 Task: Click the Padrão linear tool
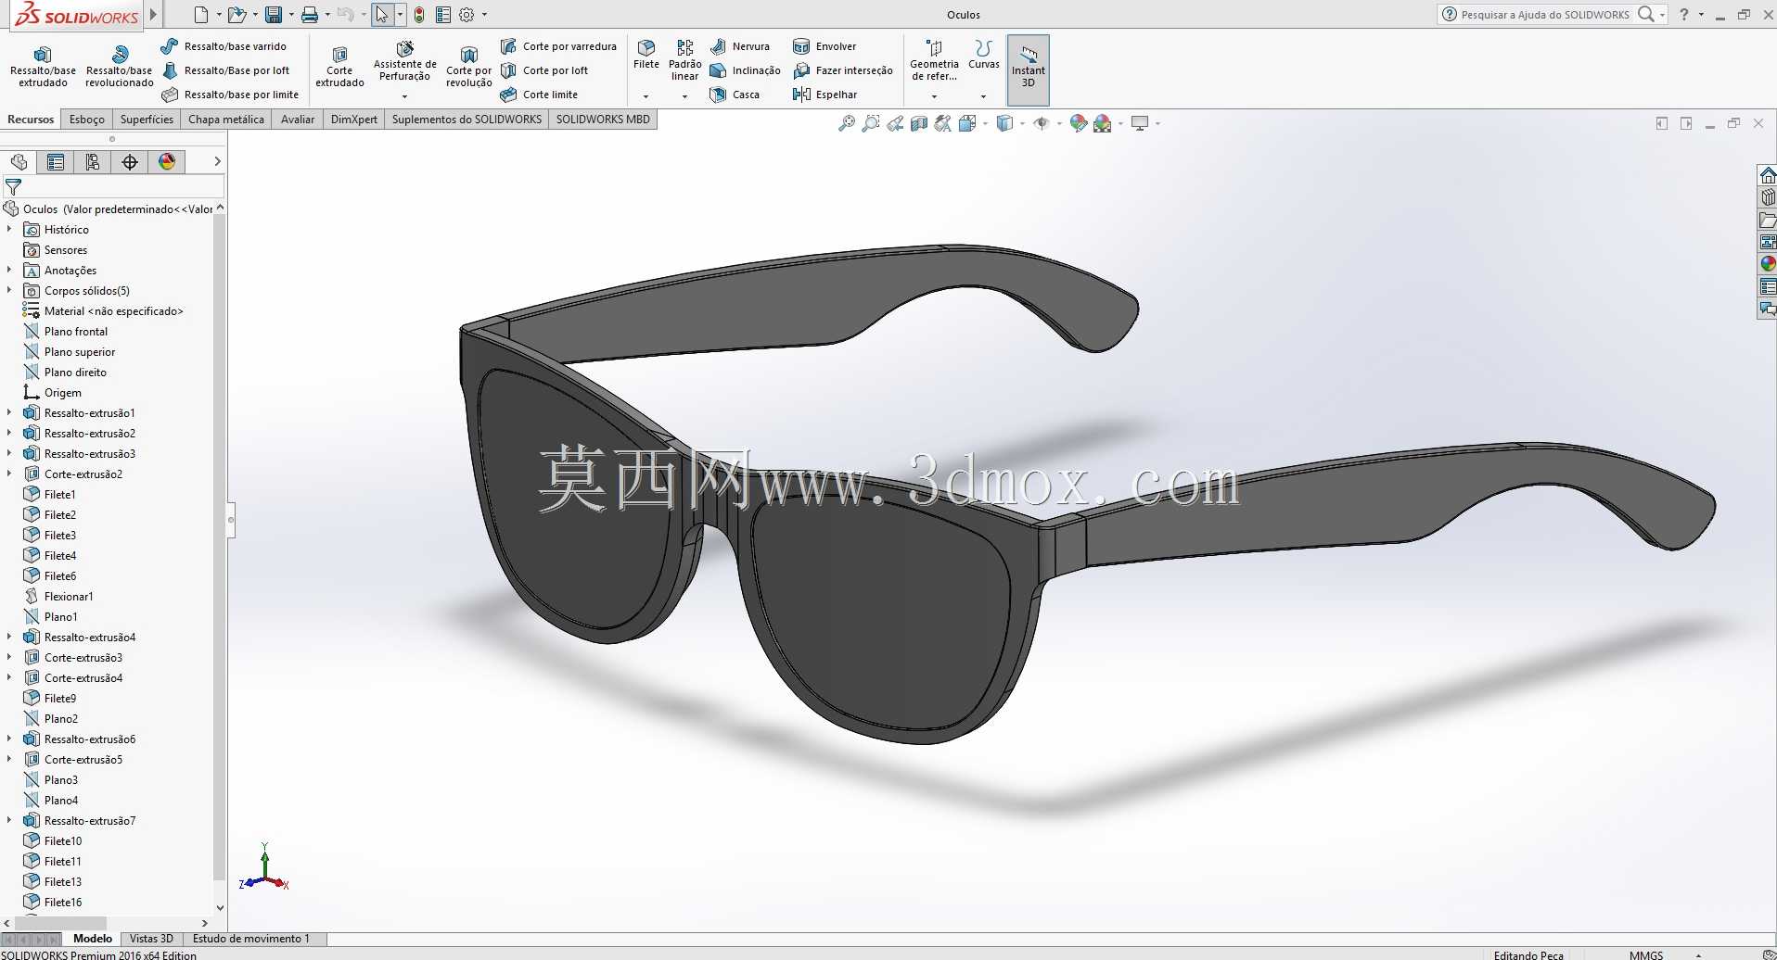coord(684,60)
